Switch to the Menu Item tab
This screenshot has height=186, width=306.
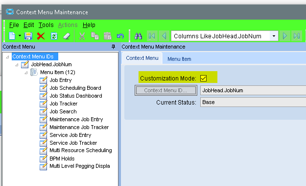179,59
